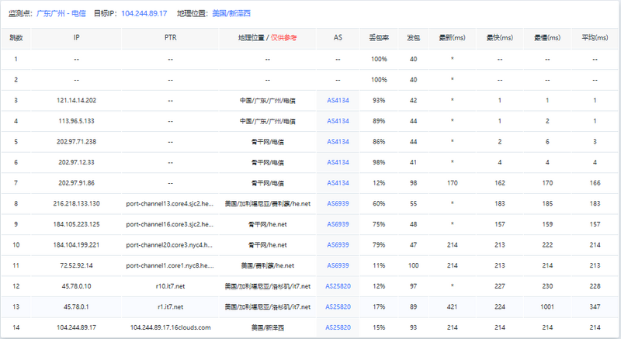The width and height of the screenshot is (621, 339).
Task: Click the PTR column header
Action: click(170, 37)
